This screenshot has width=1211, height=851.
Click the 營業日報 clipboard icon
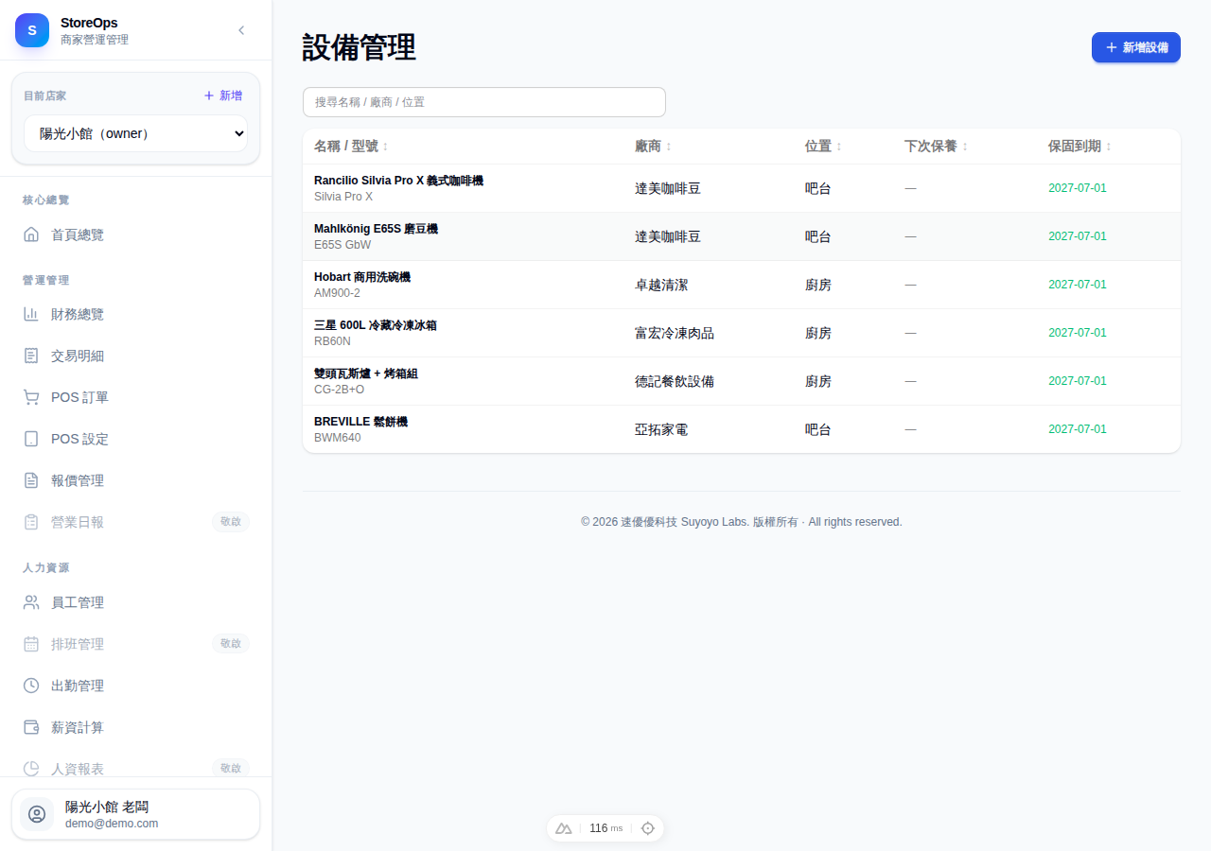coord(31,522)
